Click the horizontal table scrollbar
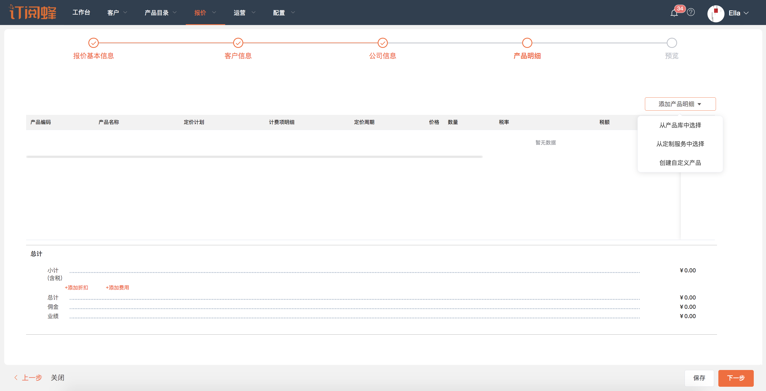The width and height of the screenshot is (766, 391). tap(254, 157)
